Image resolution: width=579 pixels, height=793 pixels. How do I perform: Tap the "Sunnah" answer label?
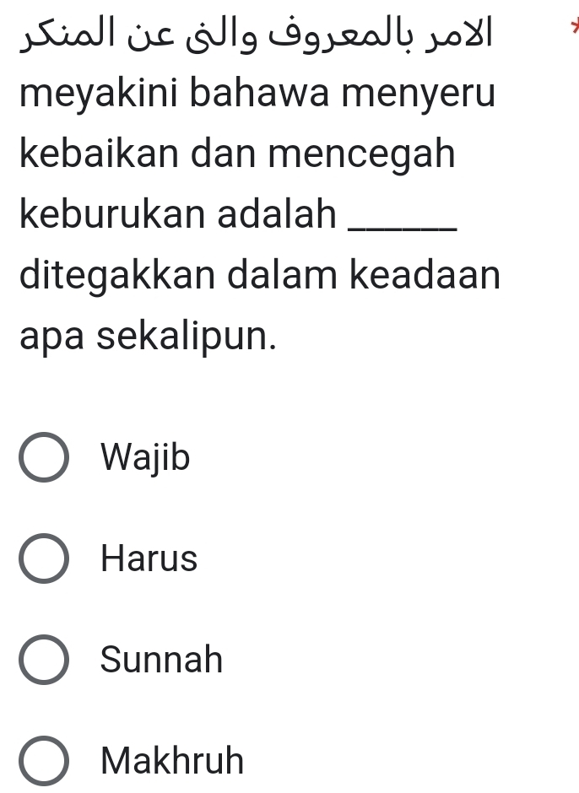[x=161, y=660]
